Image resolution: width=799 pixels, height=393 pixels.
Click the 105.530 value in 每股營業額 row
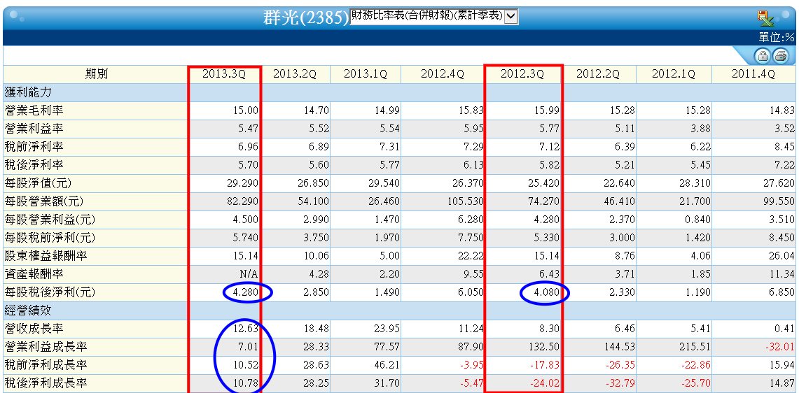[x=466, y=201]
